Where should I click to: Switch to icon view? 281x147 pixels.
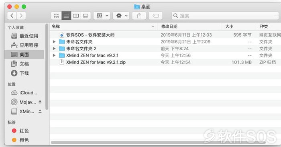57,16
